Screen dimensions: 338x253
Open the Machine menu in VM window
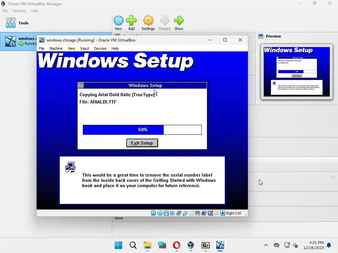click(56, 48)
